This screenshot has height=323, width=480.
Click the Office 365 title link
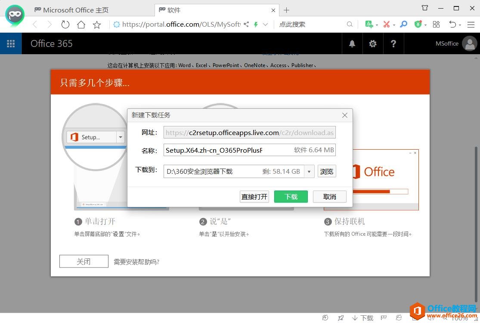pos(51,43)
